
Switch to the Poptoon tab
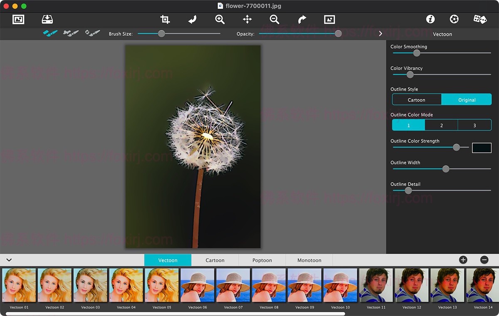tap(262, 260)
